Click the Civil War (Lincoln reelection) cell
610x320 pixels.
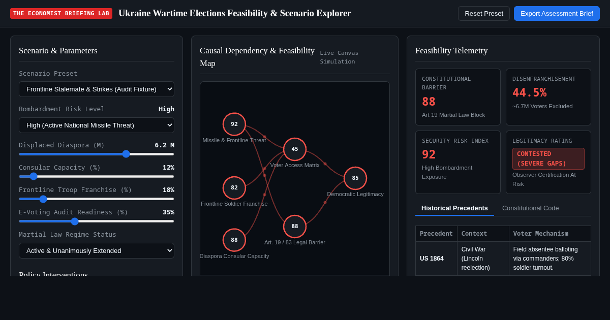point(483,259)
